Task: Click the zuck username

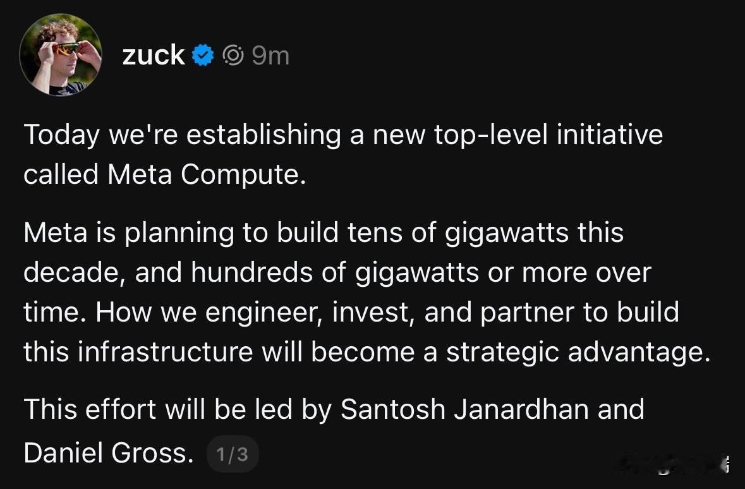Action: 154,56
